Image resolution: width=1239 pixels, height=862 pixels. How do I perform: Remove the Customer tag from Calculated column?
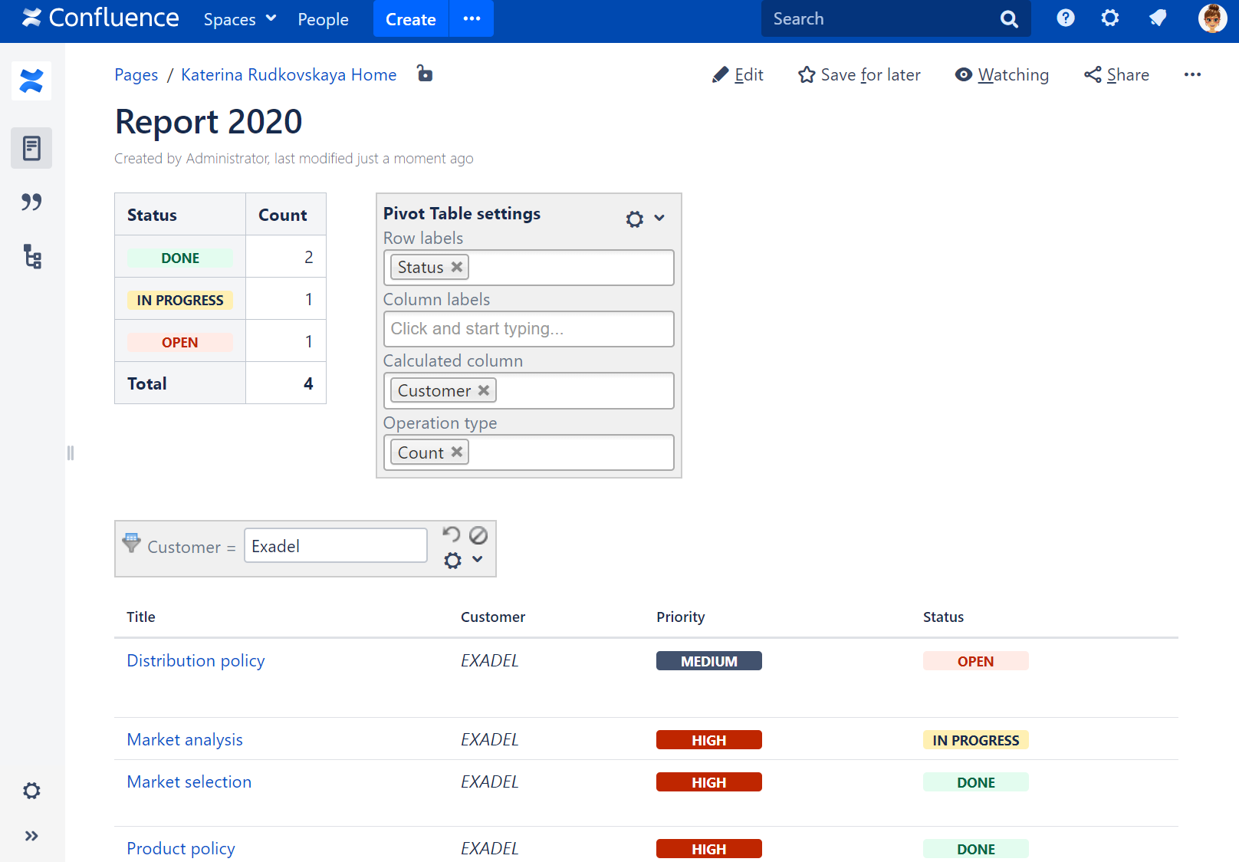(484, 390)
